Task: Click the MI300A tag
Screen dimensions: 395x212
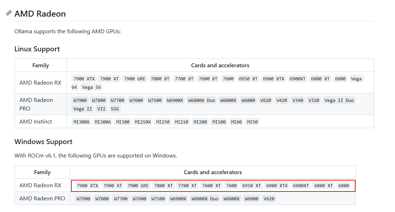Action: [103, 122]
